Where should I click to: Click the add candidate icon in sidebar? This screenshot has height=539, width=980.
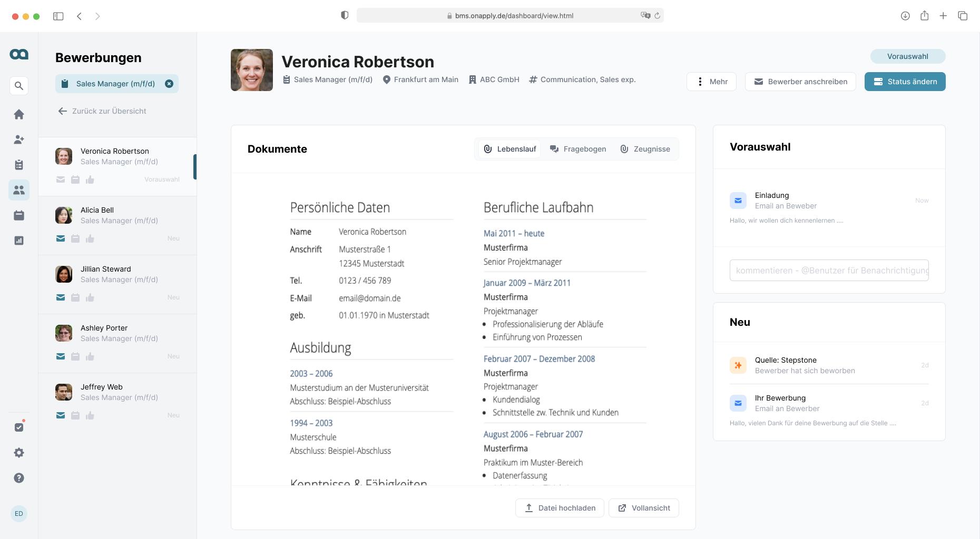pyautogui.click(x=19, y=139)
